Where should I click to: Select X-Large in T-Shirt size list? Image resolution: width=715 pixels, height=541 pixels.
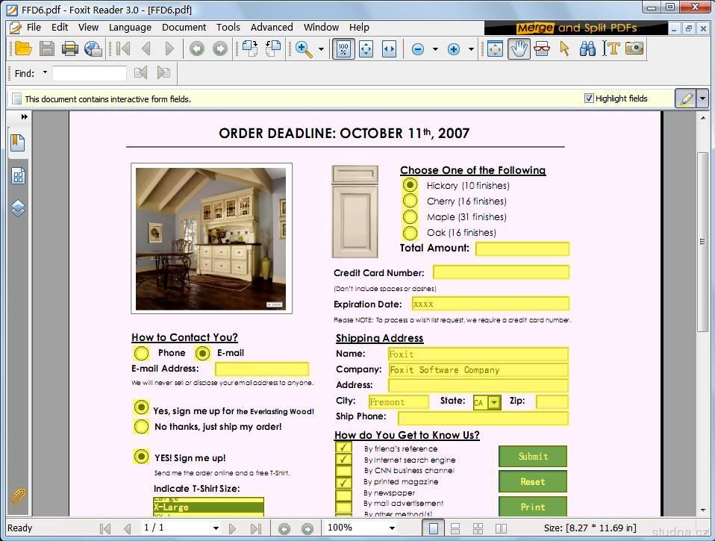208,507
